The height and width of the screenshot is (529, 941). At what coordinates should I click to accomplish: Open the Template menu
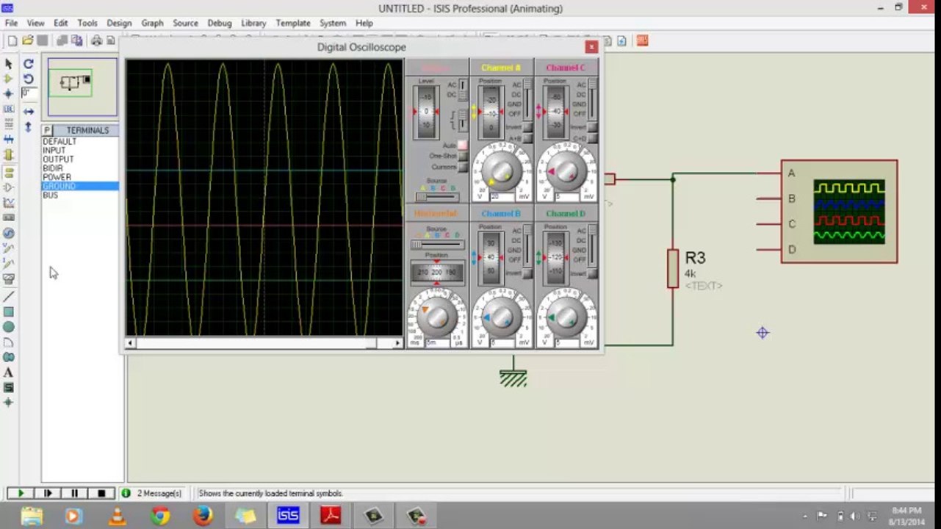(293, 23)
